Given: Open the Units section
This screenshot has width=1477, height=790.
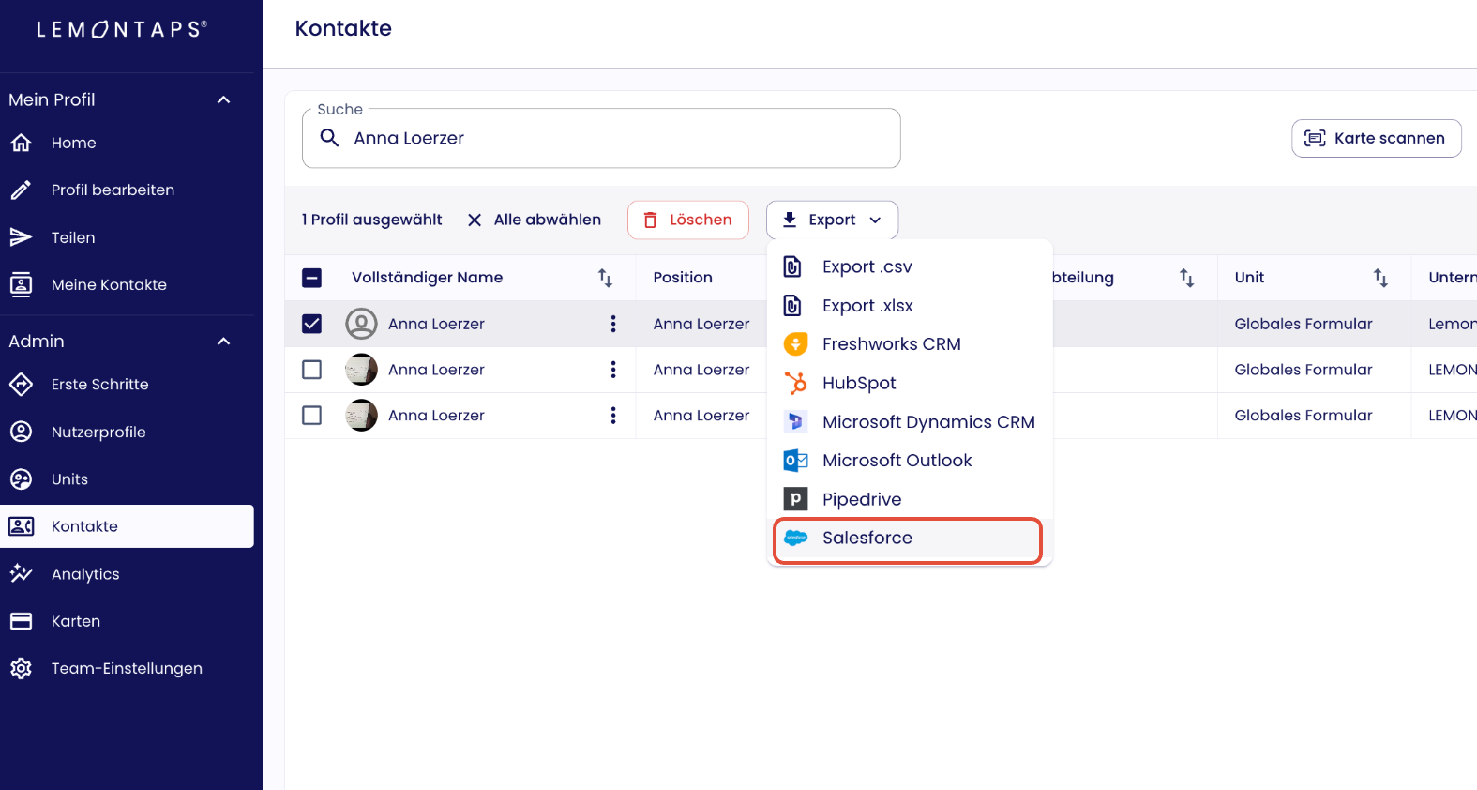Looking at the screenshot, I should pos(127,479).
